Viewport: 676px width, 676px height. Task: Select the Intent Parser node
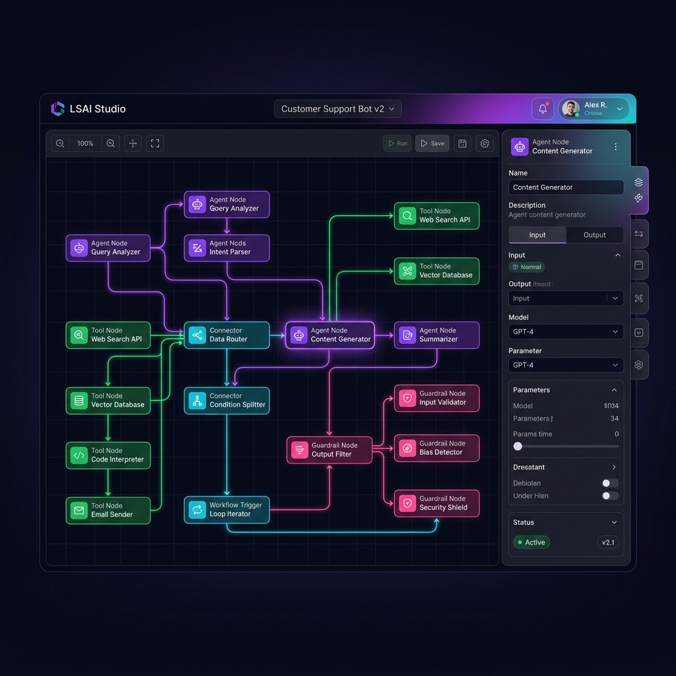[x=227, y=248]
